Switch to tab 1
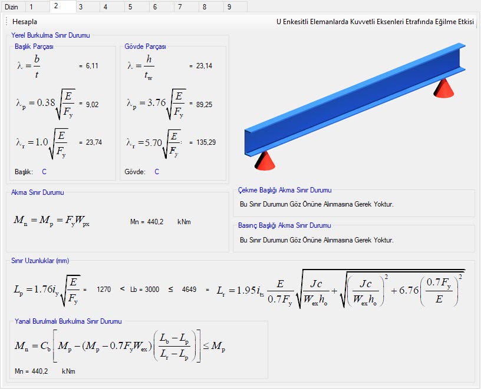The image size is (481, 389). [x=37, y=6]
